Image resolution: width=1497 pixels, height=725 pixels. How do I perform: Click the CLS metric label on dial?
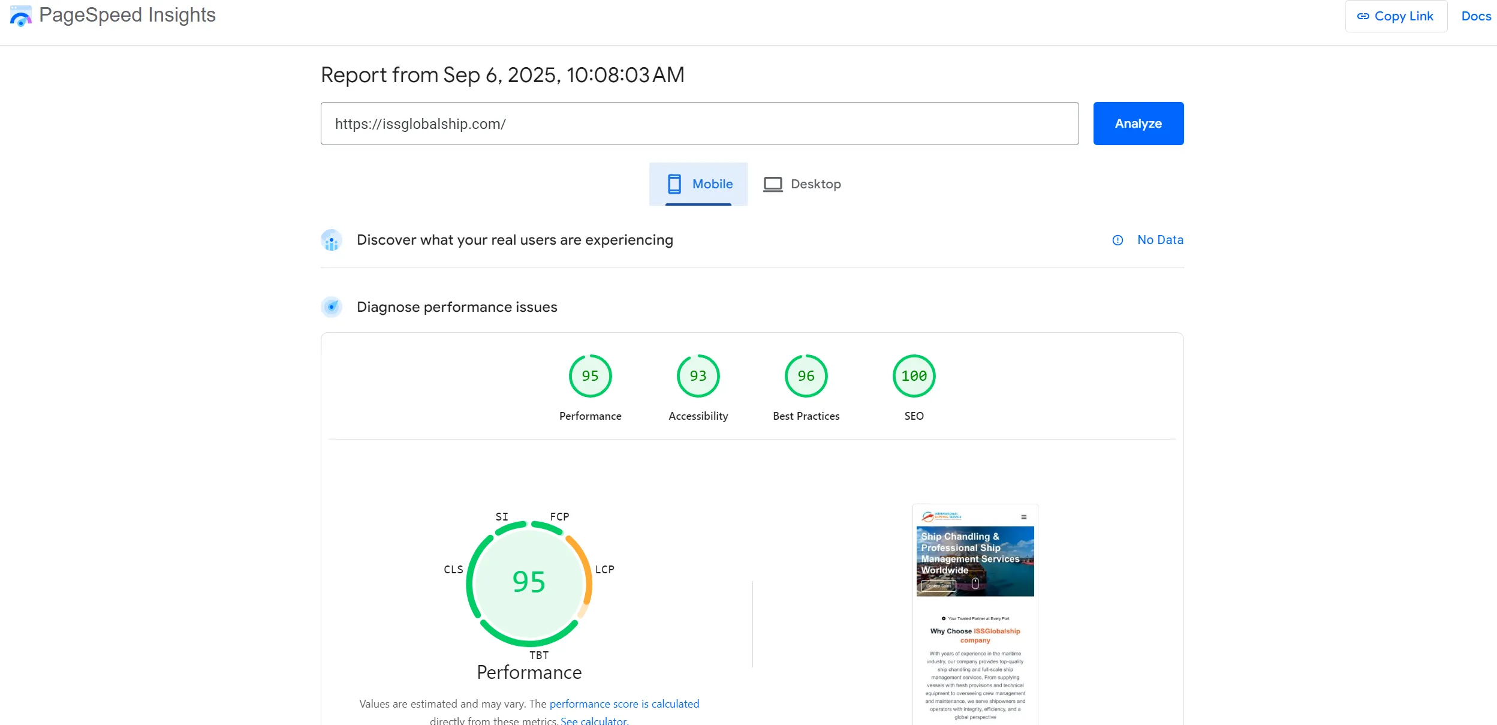(453, 569)
